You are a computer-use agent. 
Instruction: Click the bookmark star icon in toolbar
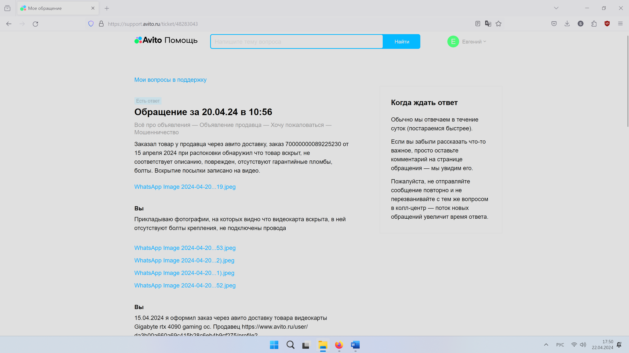point(499,24)
